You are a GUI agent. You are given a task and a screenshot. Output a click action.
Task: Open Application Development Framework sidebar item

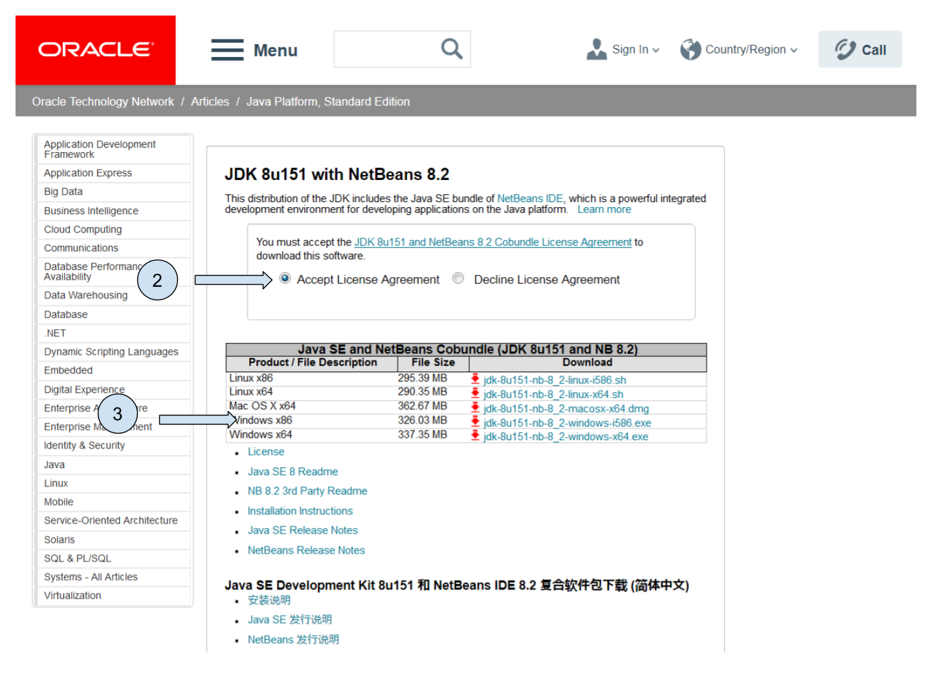114,150
